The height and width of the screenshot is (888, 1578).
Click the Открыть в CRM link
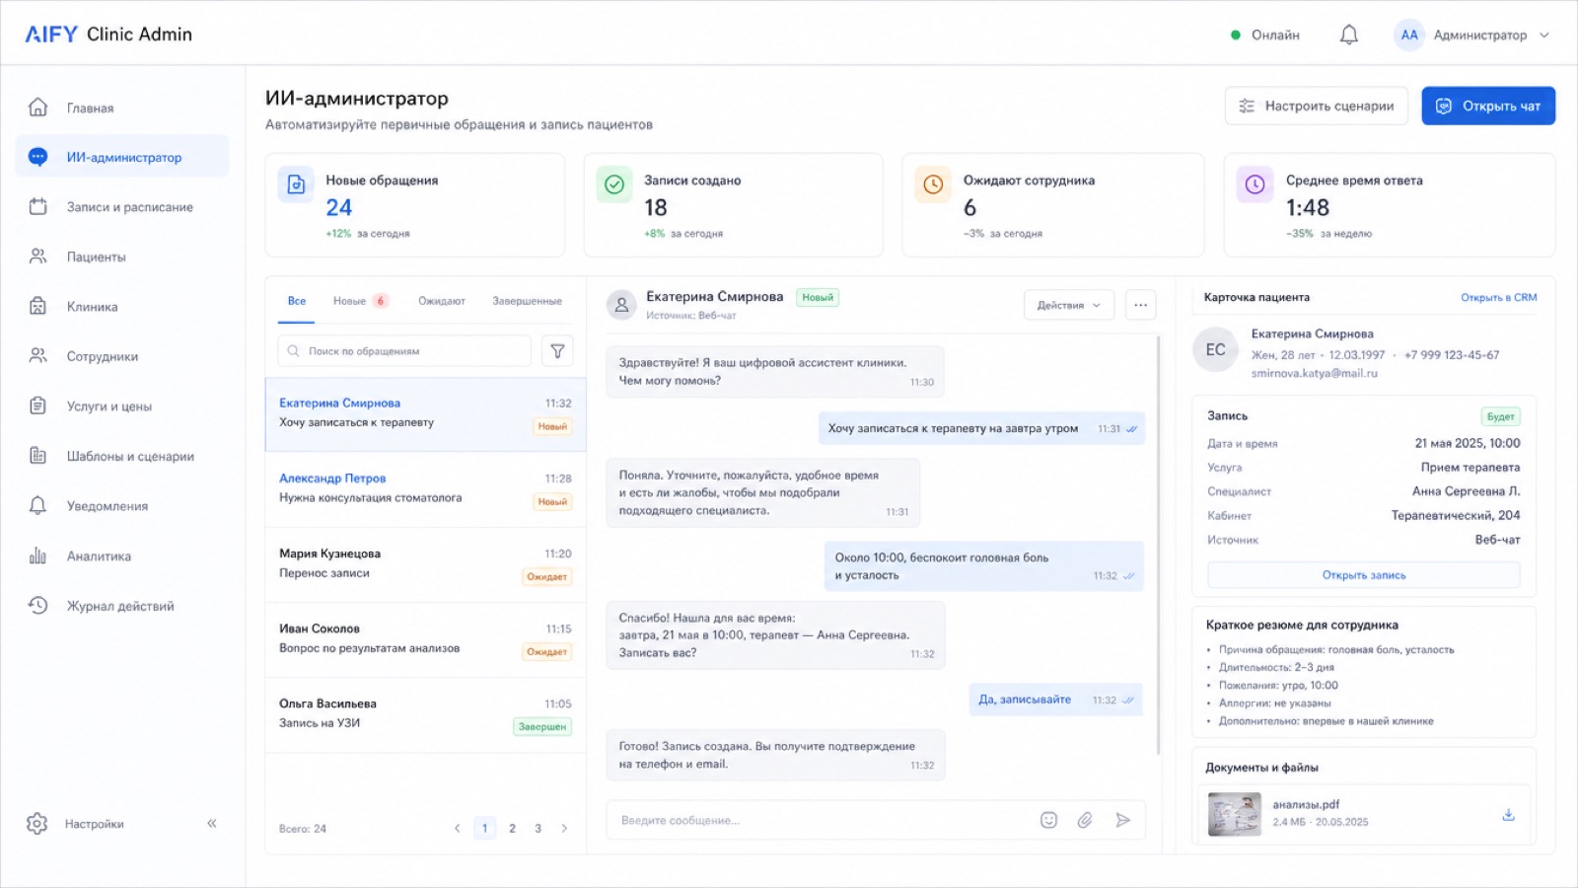pos(1498,297)
